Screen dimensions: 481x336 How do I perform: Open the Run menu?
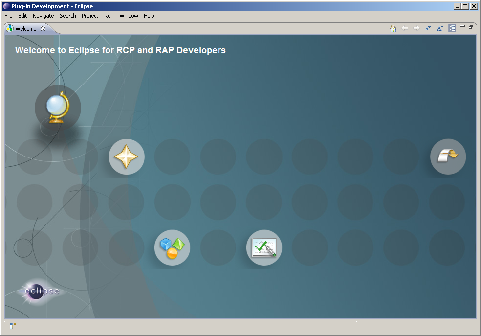pyautogui.click(x=109, y=16)
